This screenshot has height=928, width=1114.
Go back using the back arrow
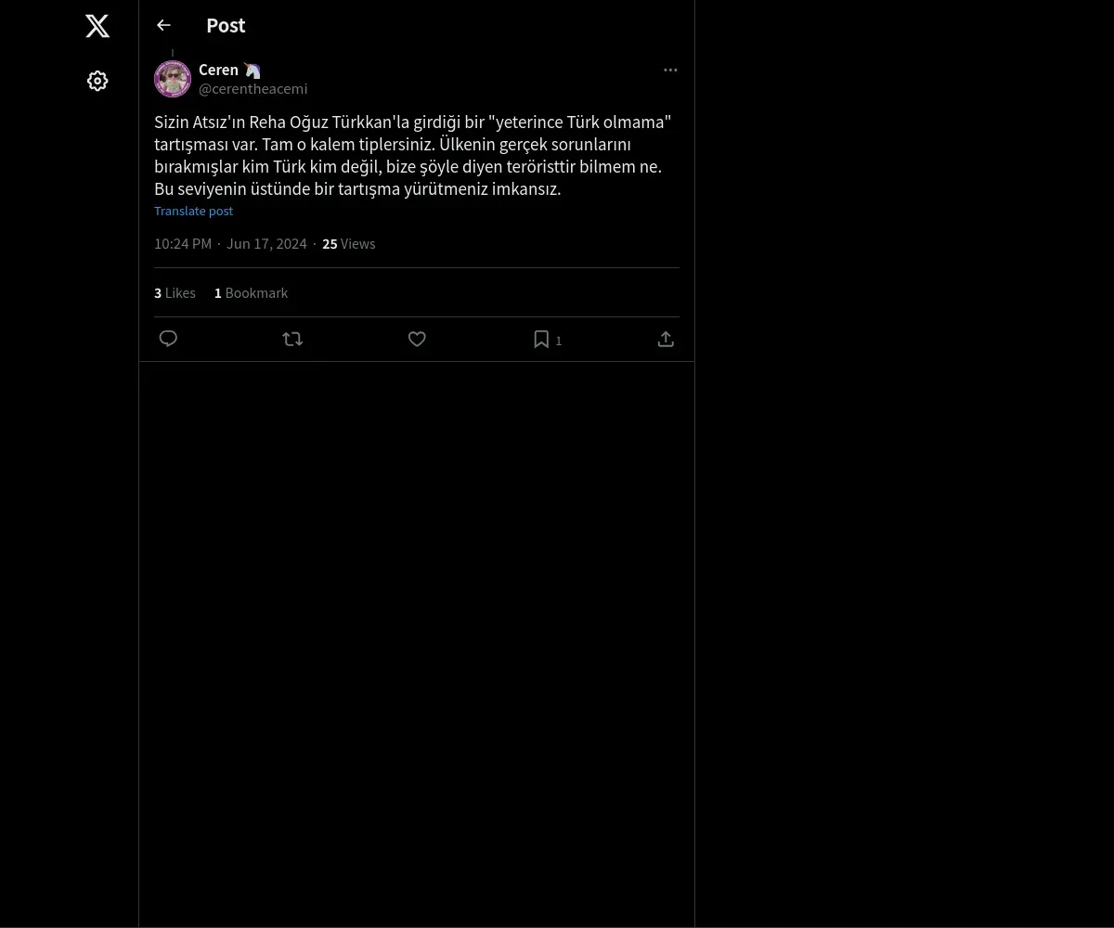163,26
